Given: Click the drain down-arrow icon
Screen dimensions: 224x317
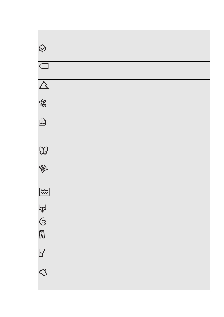Looking at the screenshot, I should click(43, 209).
